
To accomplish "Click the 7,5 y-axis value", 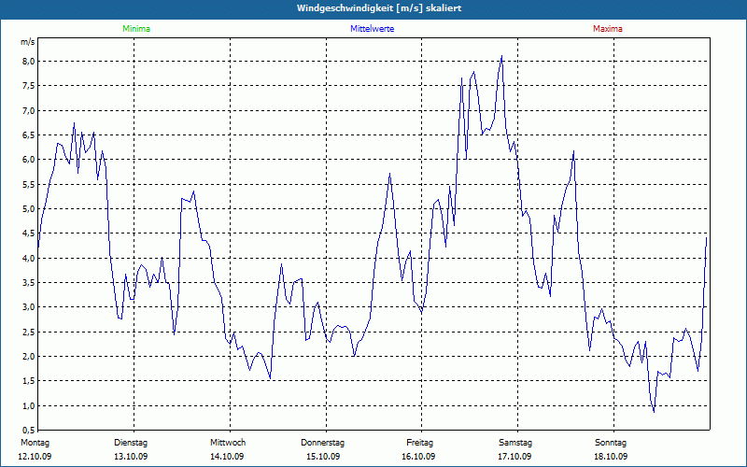I will [28, 86].
